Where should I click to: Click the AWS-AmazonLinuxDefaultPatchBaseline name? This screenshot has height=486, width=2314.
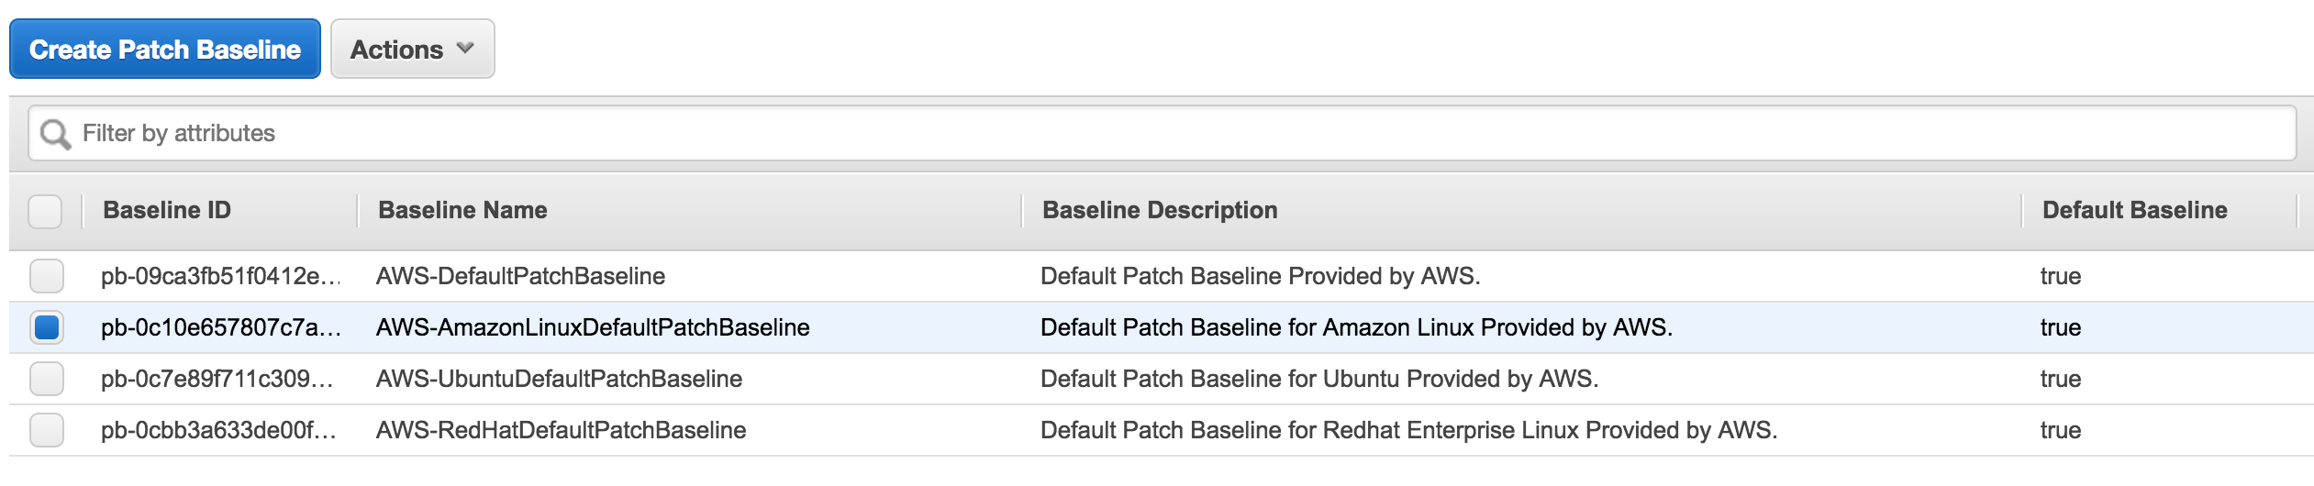(x=593, y=328)
